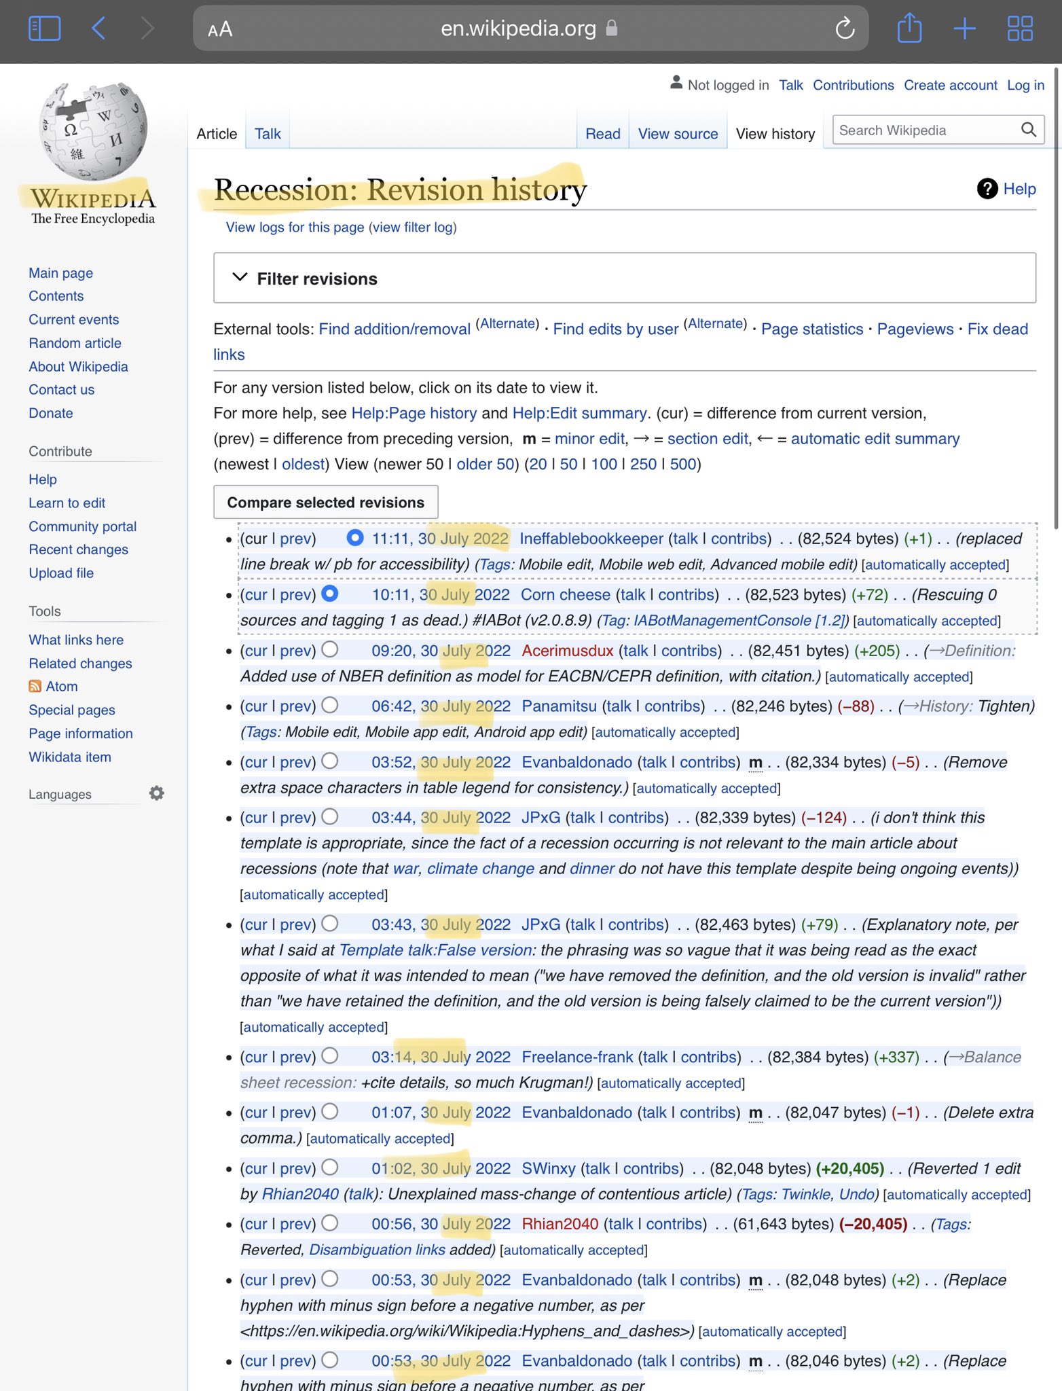Select the View history tab
The width and height of the screenshot is (1062, 1391).
(x=775, y=134)
